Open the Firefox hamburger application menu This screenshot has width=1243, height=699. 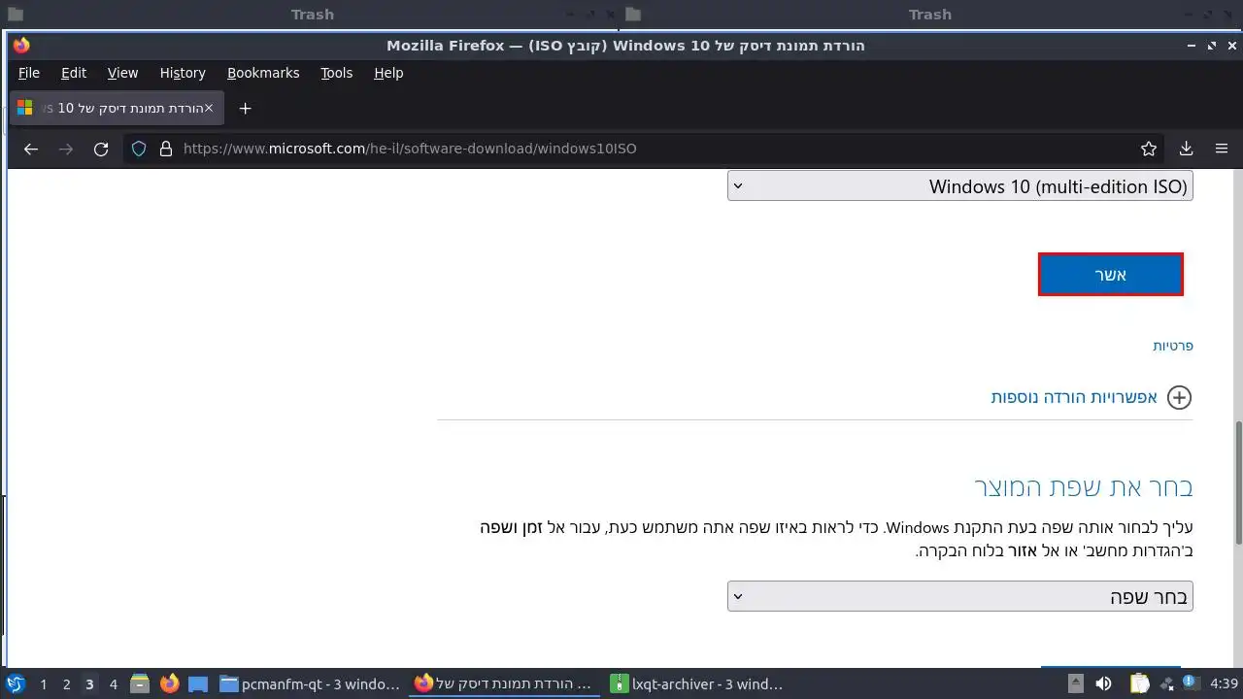click(1222, 149)
